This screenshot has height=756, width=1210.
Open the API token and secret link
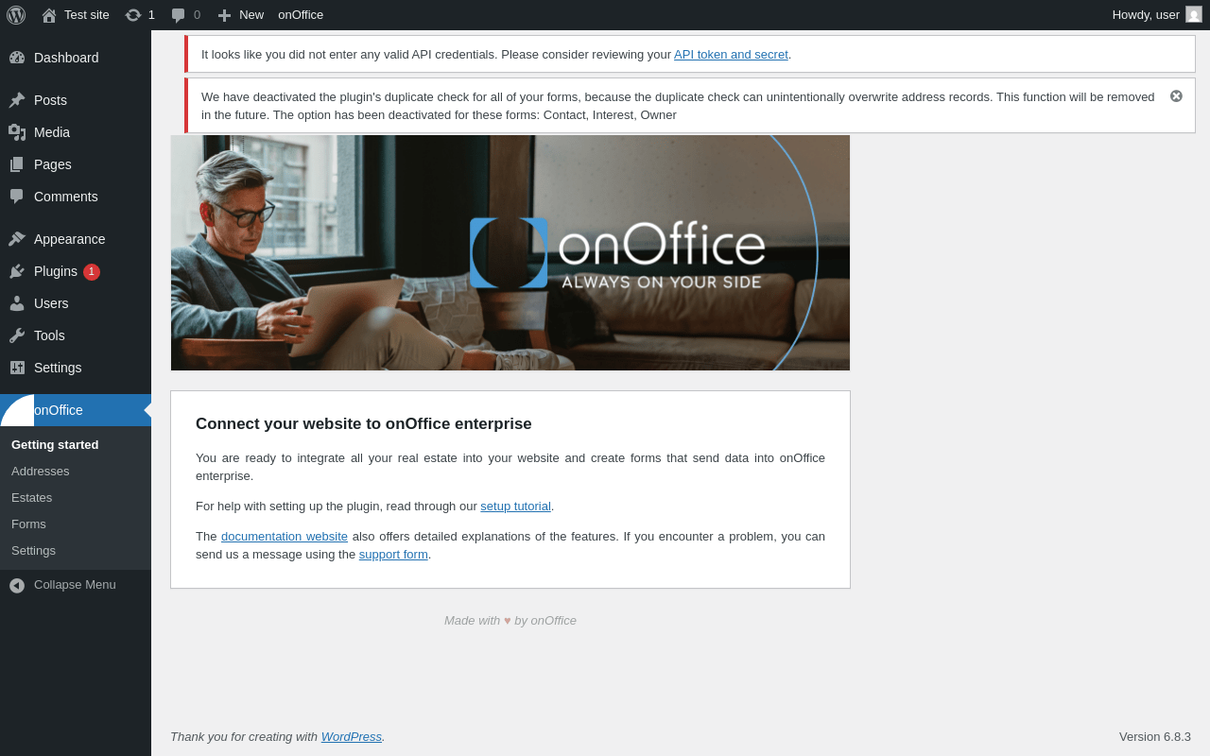731,55
